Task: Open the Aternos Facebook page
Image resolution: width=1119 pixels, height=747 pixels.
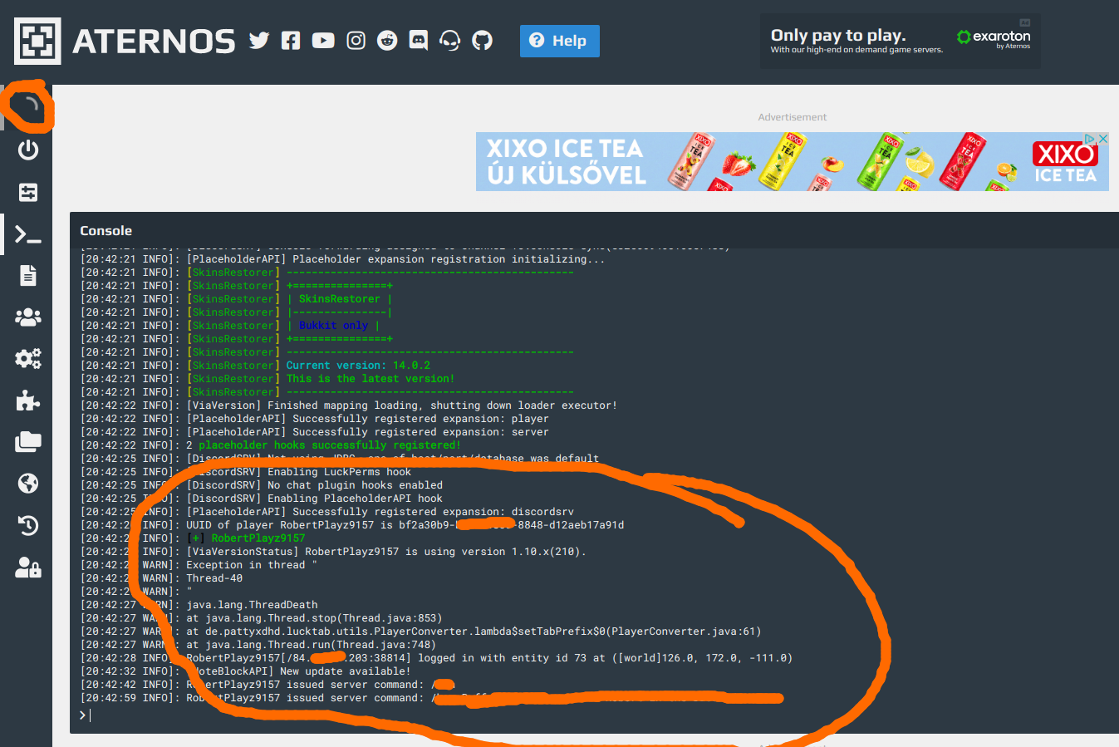Action: 291,41
